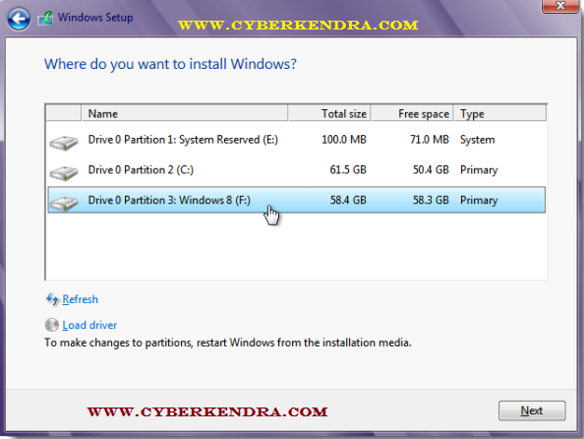Viewport: 584px width, 439px height.
Task: Click the 61.5 GB total size cell
Action: tap(348, 169)
